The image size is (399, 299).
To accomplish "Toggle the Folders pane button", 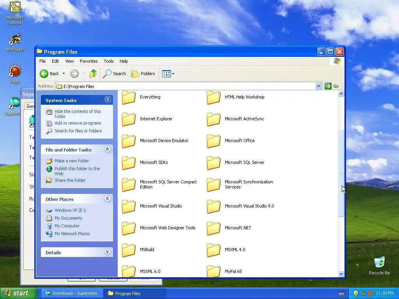I will 143,74.
